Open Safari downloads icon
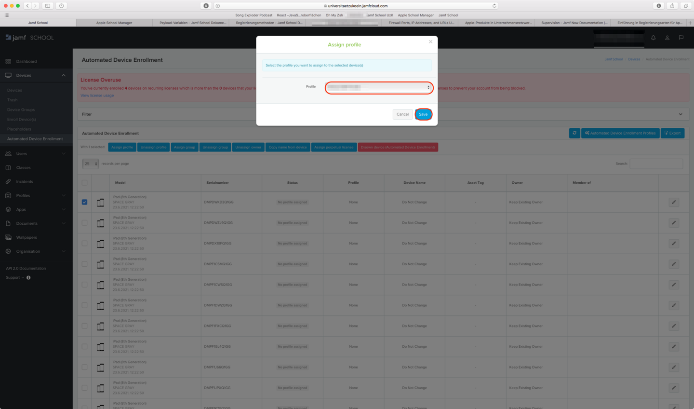694x409 pixels. 659,6
